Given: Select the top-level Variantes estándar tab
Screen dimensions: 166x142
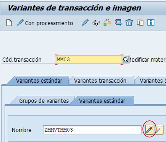Looking at the screenshot, I should pyautogui.click(x=39, y=81).
